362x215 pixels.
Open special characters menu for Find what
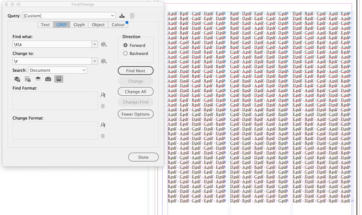[x=104, y=44]
